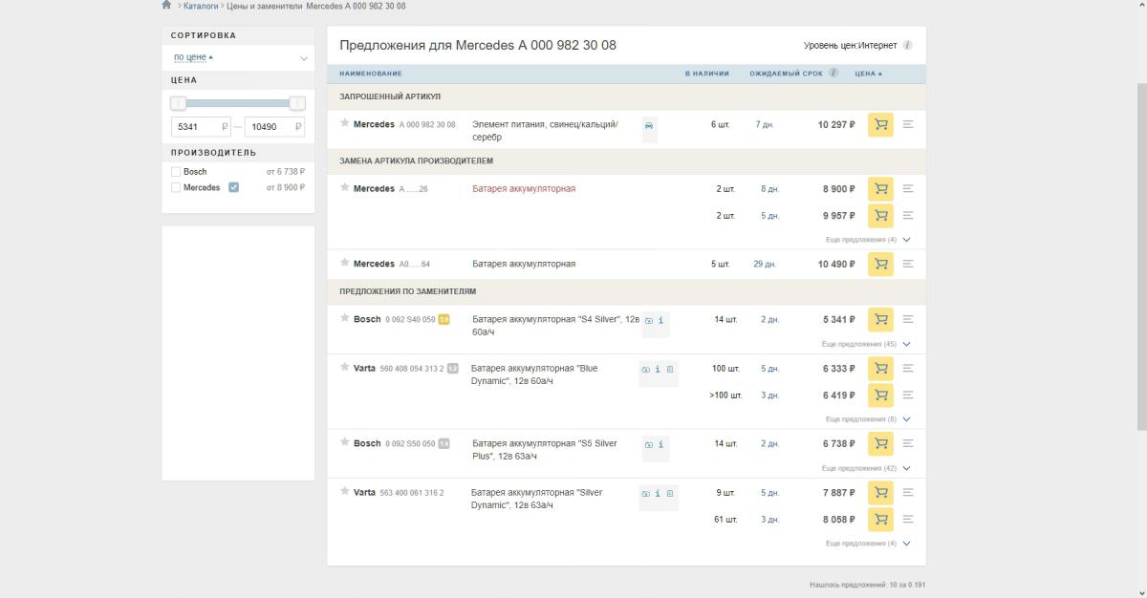Sort by Наименование column header
1147x598 pixels.
pos(371,74)
